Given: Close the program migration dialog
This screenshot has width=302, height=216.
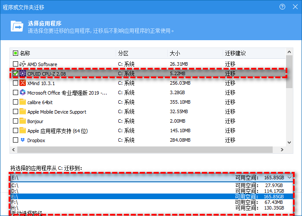Looking at the screenshot, I should (x=295, y=7).
